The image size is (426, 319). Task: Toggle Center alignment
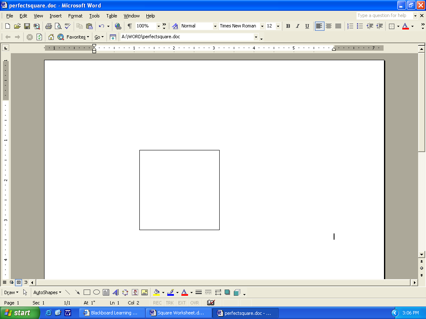[329, 26]
